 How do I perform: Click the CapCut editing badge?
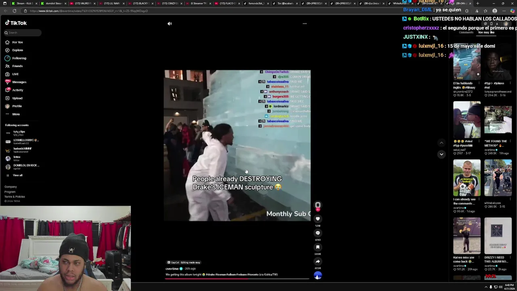coord(184,262)
